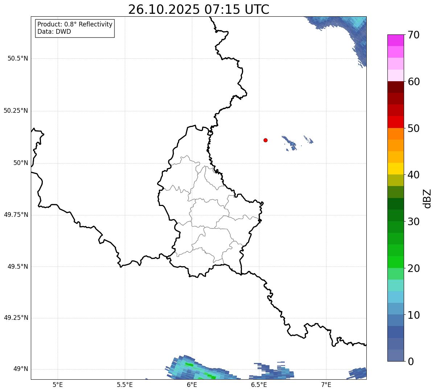Click the yellow swatch just above 40 dBZ

tap(395, 169)
